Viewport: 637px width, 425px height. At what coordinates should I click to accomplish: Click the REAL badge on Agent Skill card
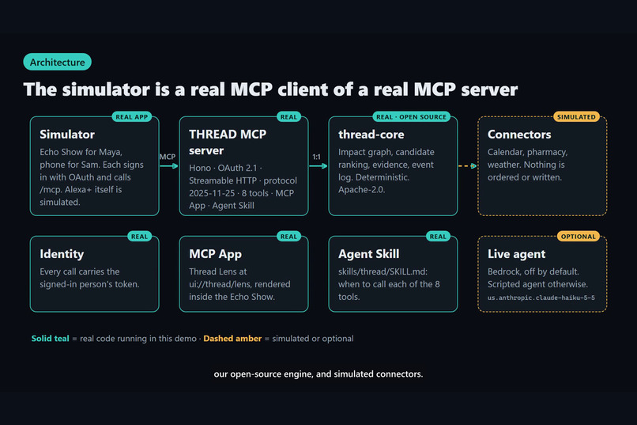point(438,237)
